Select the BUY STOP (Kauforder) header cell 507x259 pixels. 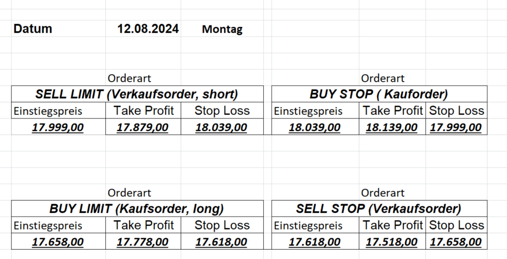[x=379, y=94]
